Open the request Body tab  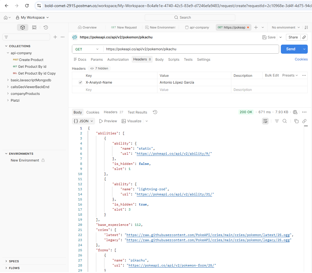click(x=159, y=60)
